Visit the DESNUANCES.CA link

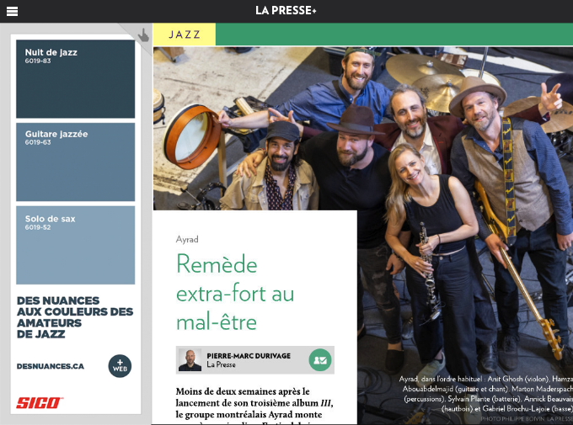click(51, 366)
